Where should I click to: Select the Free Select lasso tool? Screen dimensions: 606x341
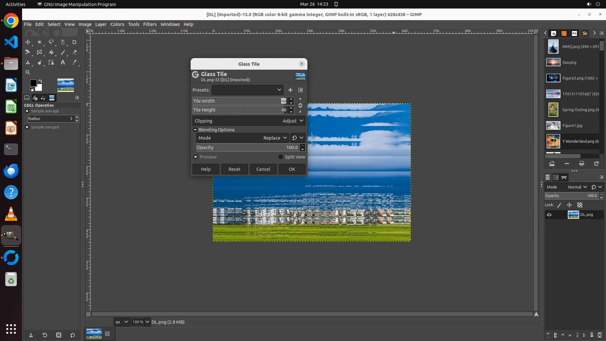point(51,42)
